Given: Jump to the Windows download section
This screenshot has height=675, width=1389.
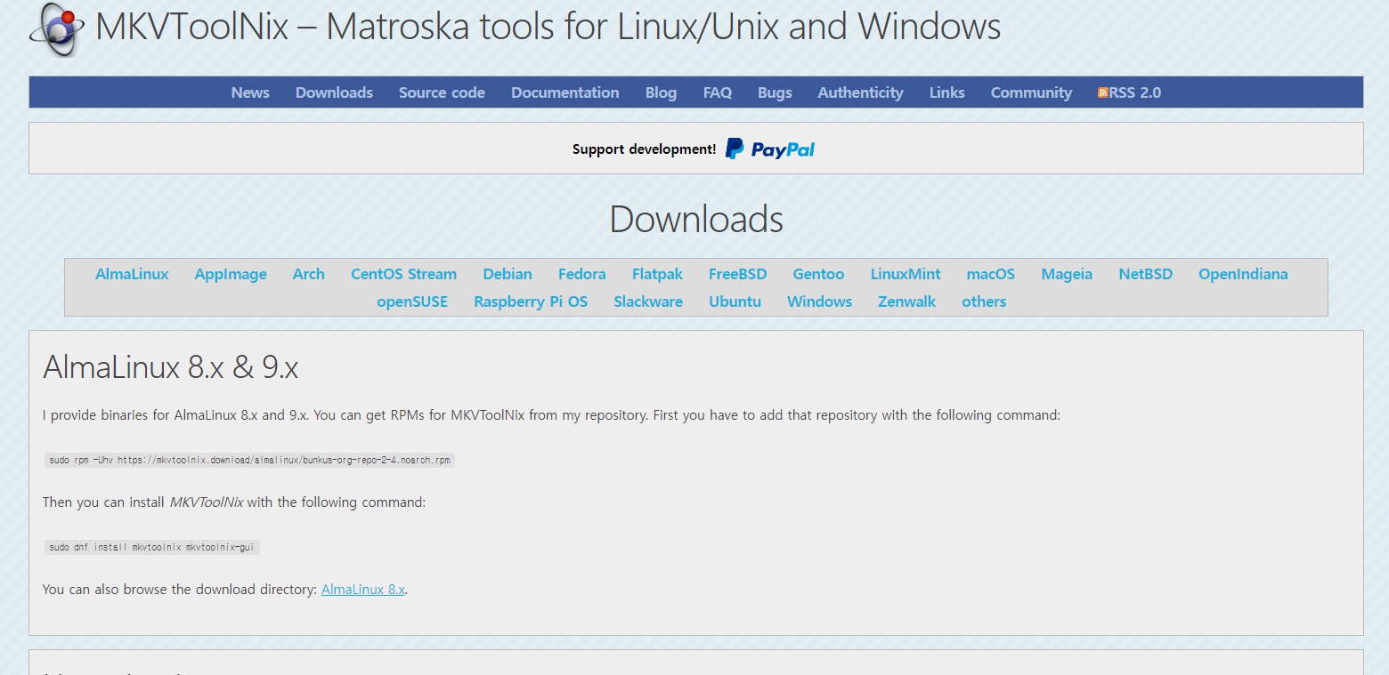Looking at the screenshot, I should click(819, 301).
